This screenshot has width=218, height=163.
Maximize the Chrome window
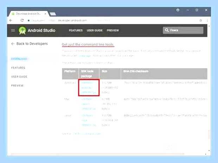point(197,10)
